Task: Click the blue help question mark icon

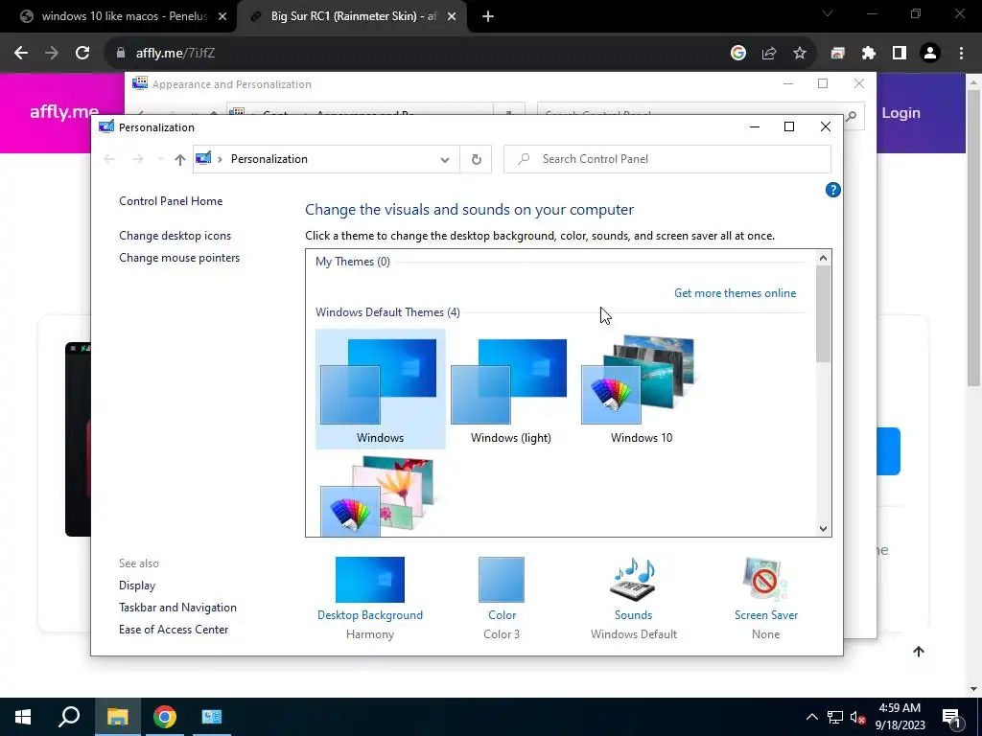Action: [832, 190]
